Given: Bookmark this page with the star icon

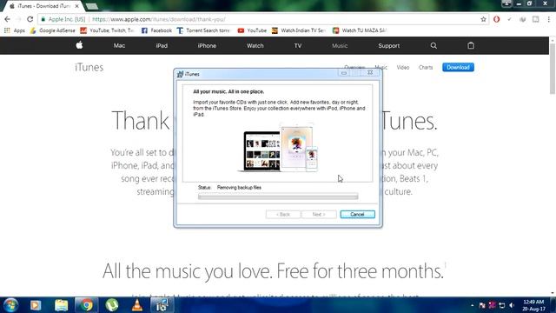Looking at the screenshot, I should [483, 19].
